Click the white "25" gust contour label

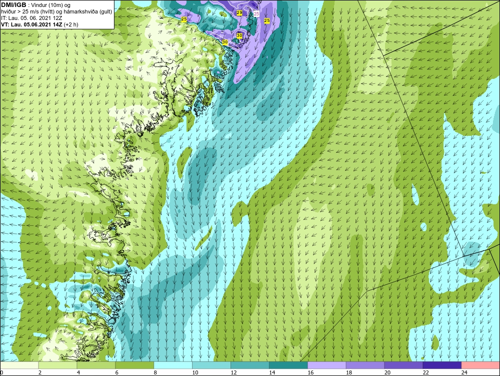pyautogui.click(x=256, y=13)
